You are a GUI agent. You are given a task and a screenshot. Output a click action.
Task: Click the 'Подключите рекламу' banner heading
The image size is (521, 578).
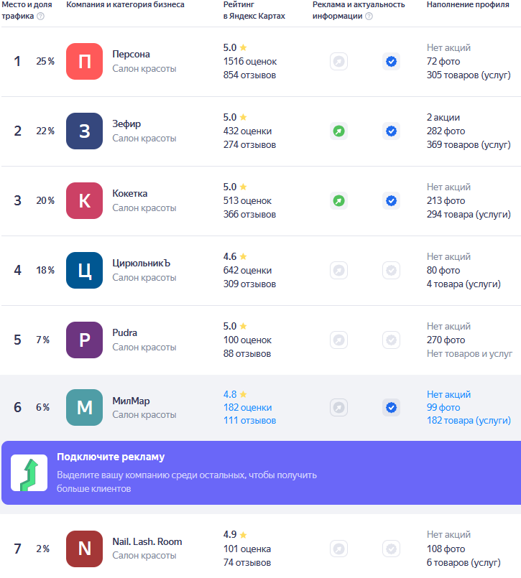coord(111,457)
